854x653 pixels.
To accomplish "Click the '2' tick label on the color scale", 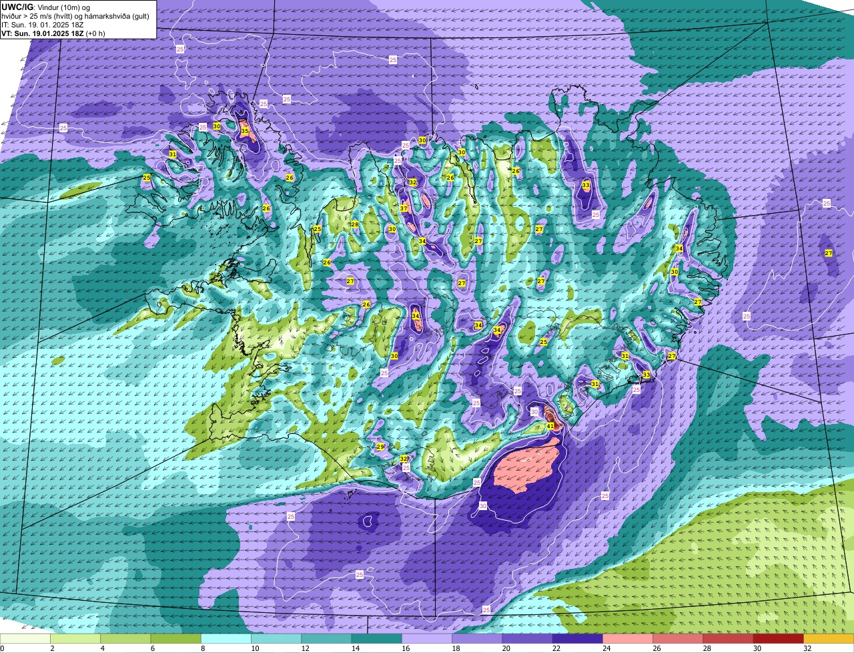I will pyautogui.click(x=51, y=648).
